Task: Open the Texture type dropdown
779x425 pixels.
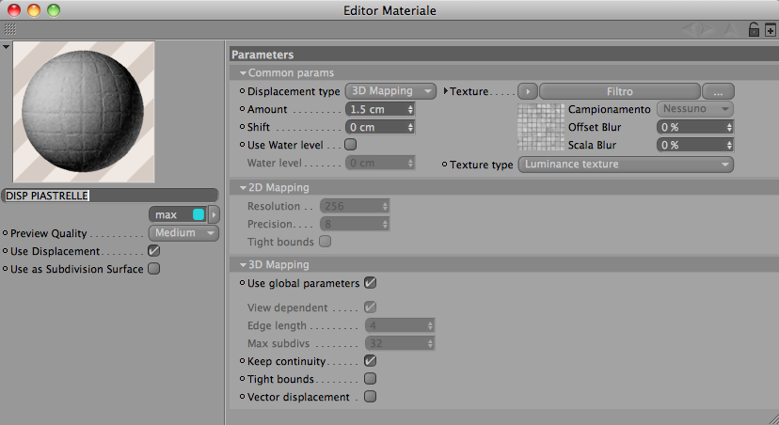Action: pyautogui.click(x=626, y=165)
